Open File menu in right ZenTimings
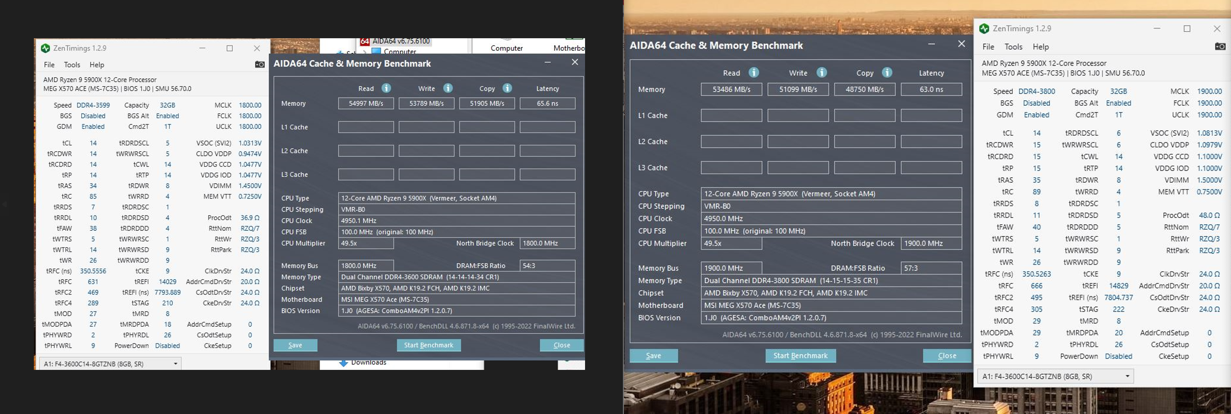Viewport: 1231px width, 414px height. (x=988, y=47)
